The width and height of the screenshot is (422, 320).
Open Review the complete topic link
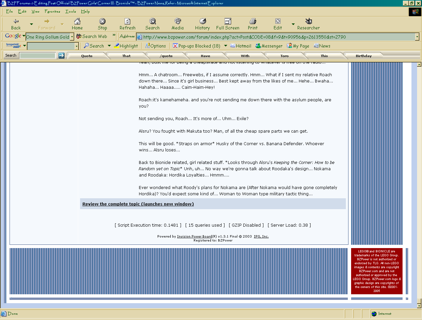(138, 204)
